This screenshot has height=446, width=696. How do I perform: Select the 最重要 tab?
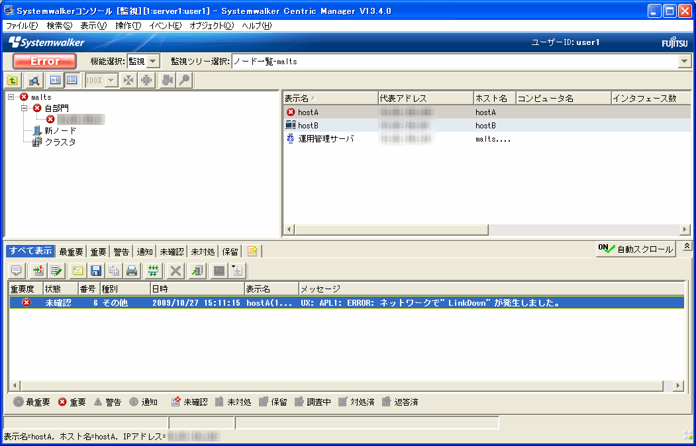coord(71,251)
